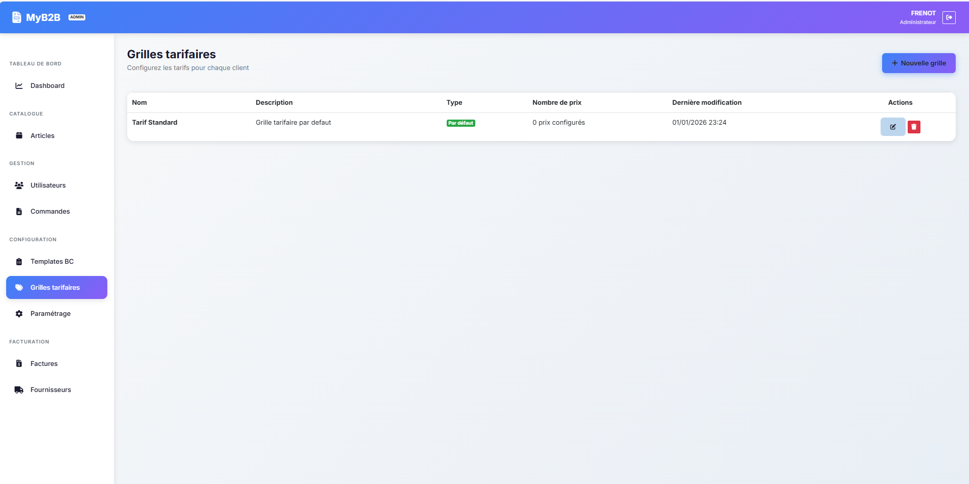Click the Par défaut green badge

(x=460, y=123)
